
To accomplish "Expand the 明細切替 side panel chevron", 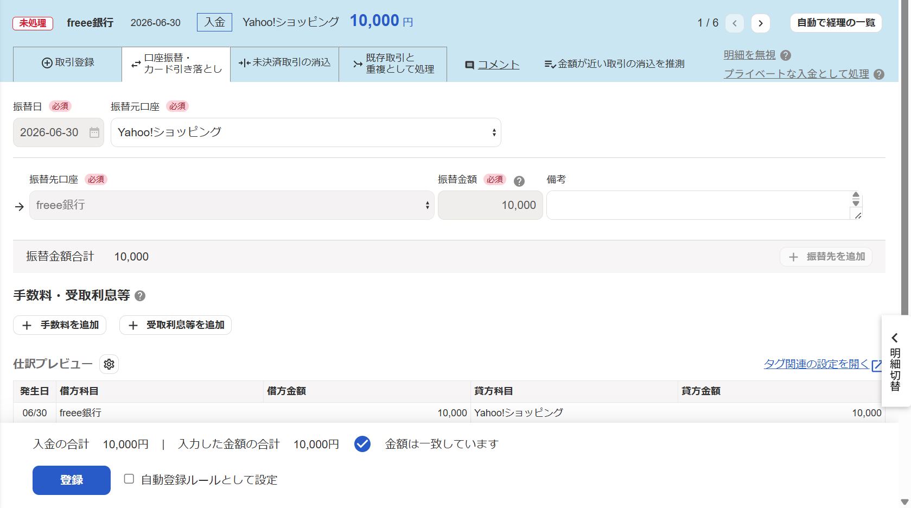I will click(895, 338).
